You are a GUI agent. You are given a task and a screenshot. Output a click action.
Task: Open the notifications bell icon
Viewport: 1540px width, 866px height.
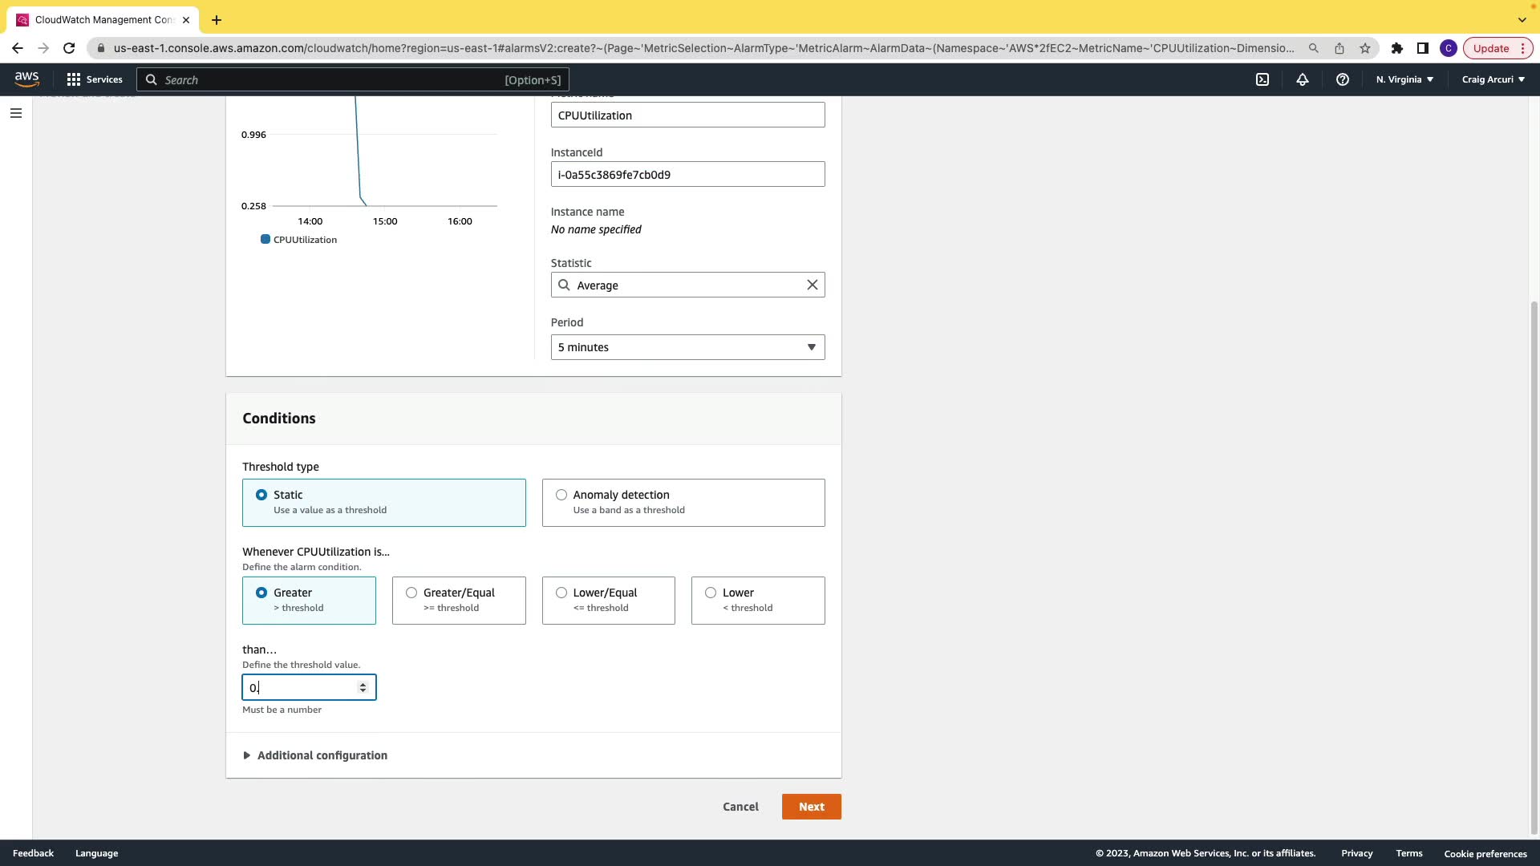click(1303, 79)
